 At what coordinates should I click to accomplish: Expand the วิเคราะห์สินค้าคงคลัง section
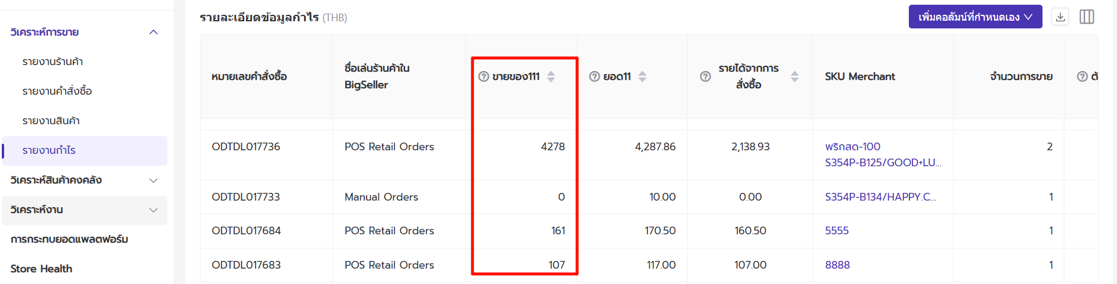point(153,180)
